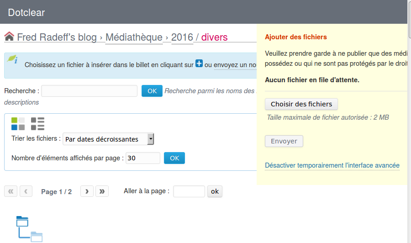Image resolution: width=411 pixels, height=243 pixels.
Task: Switch to grid view of files
Action: coord(18,124)
